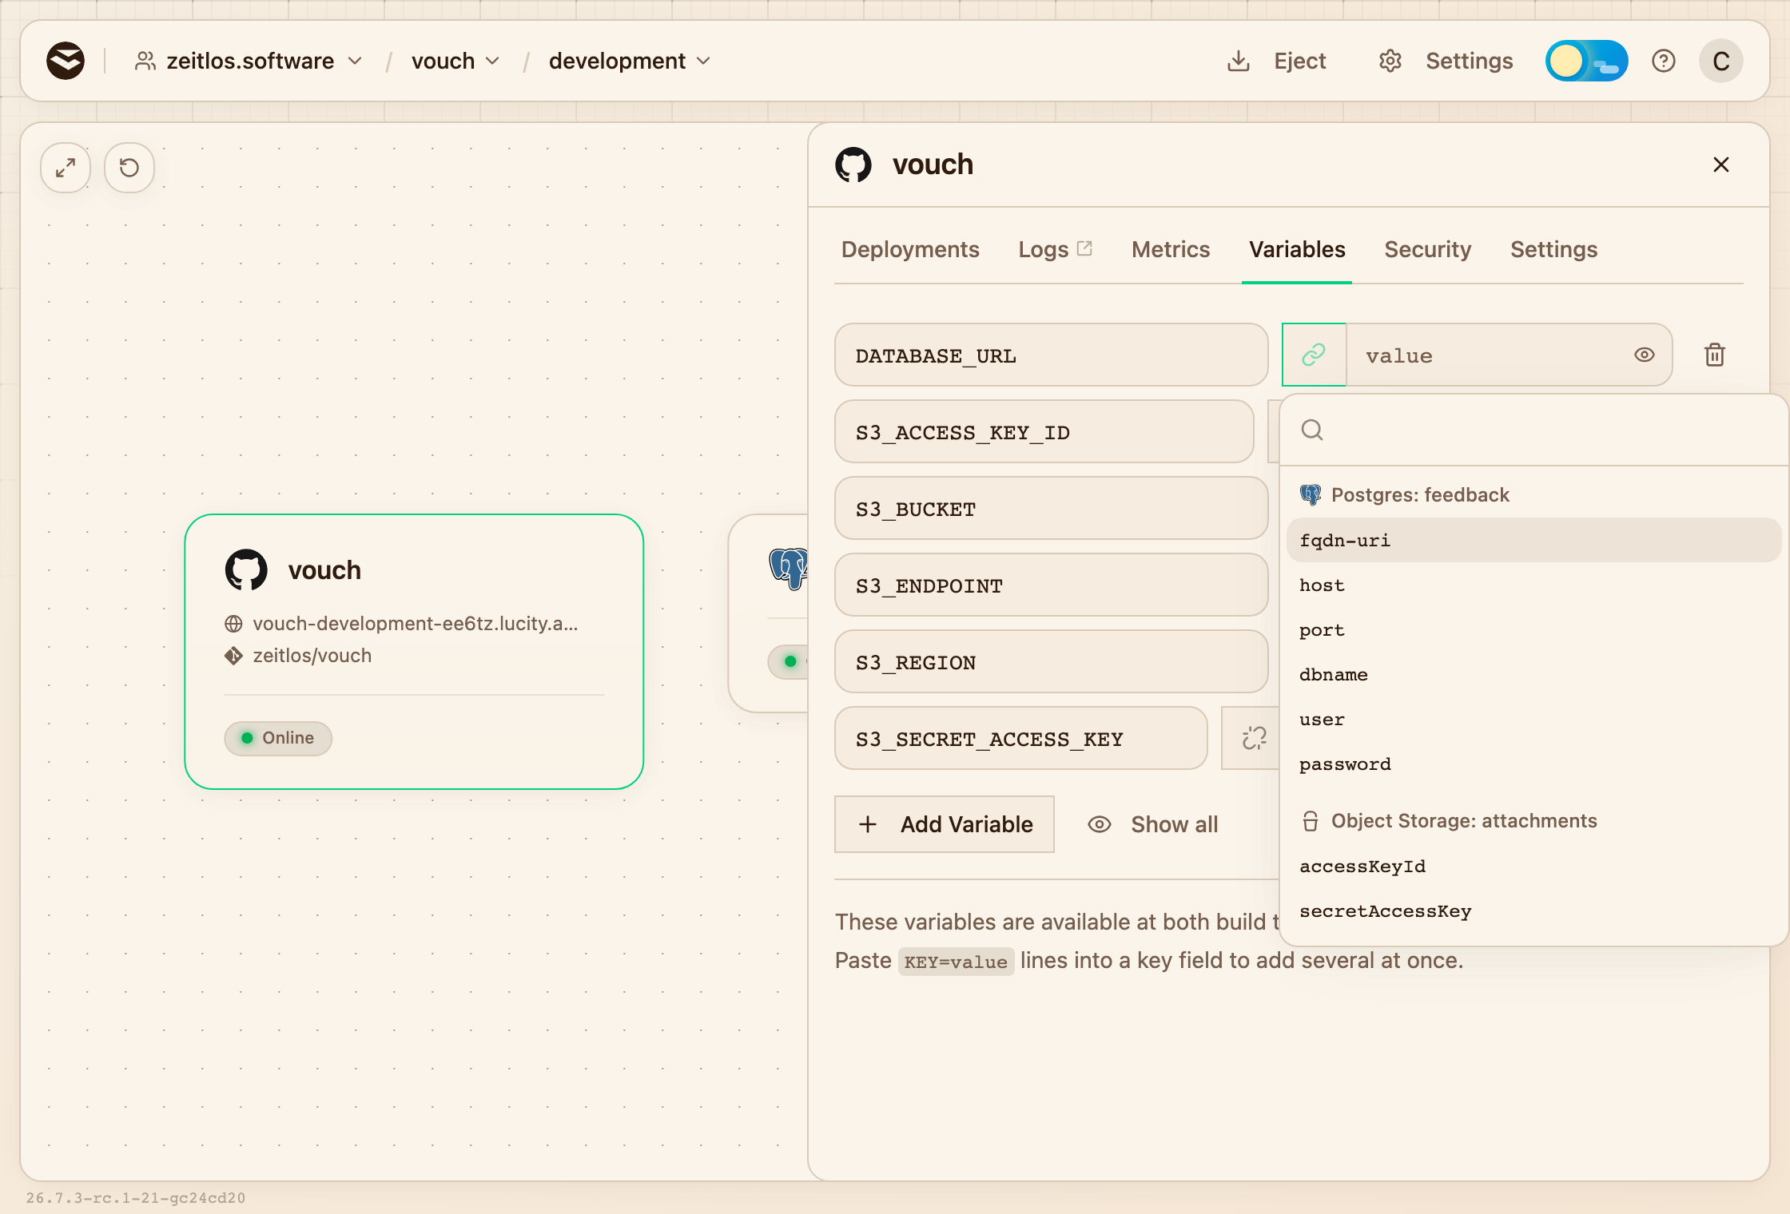This screenshot has width=1790, height=1214.
Task: Open the user avatar C menu
Action: [1721, 61]
